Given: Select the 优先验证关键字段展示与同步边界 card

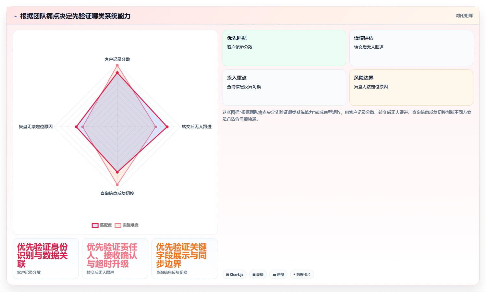Looking at the screenshot, I should coord(185,259).
